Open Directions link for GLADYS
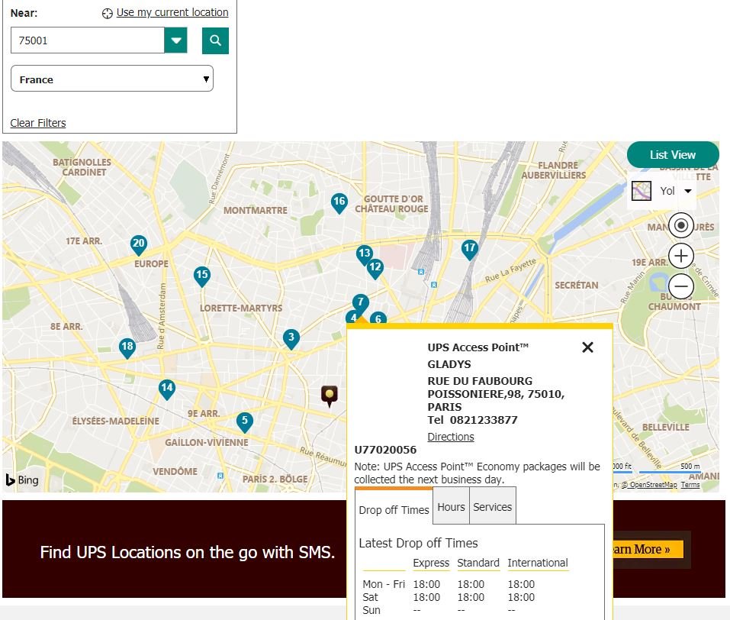Image resolution: width=730 pixels, height=620 pixels. (x=451, y=437)
